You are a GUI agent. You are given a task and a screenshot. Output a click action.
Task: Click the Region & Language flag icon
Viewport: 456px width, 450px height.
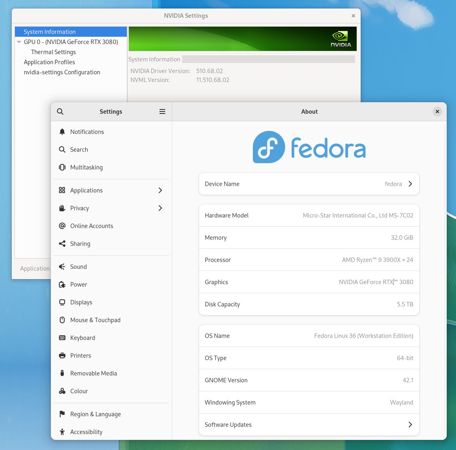click(x=62, y=414)
